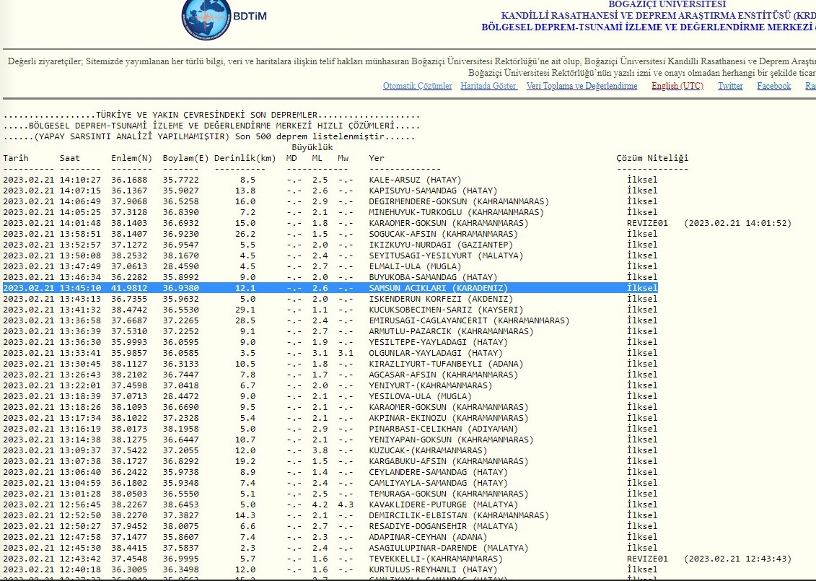Click AGCASAR-AFSIN (KAHRAMANMARAS) location
Viewport: 816px width, 581px height.
pos(444,375)
